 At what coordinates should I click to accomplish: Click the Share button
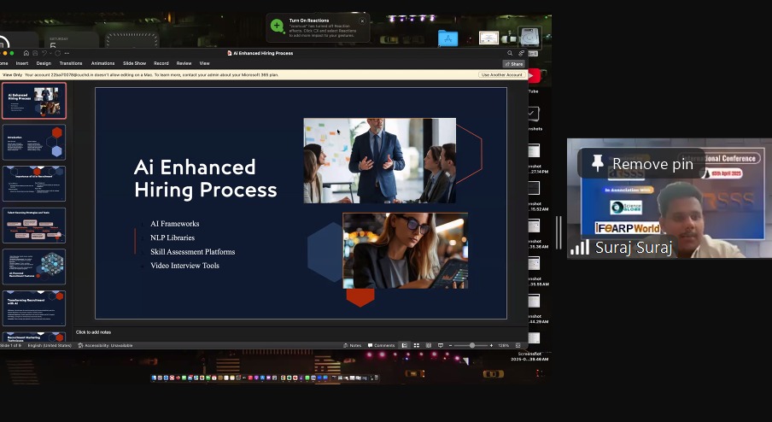(513, 64)
